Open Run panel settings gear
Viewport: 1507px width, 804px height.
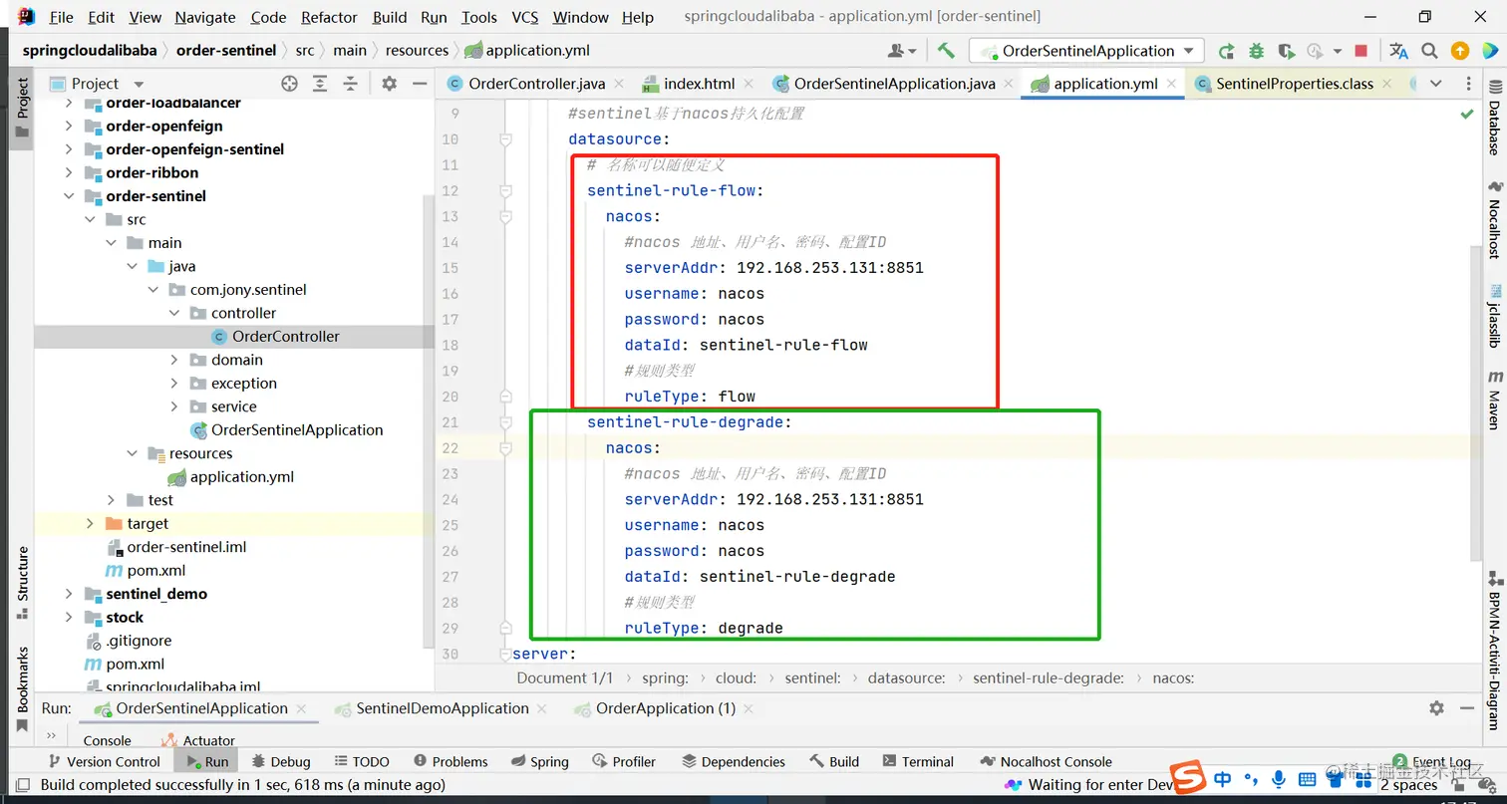tap(1436, 708)
